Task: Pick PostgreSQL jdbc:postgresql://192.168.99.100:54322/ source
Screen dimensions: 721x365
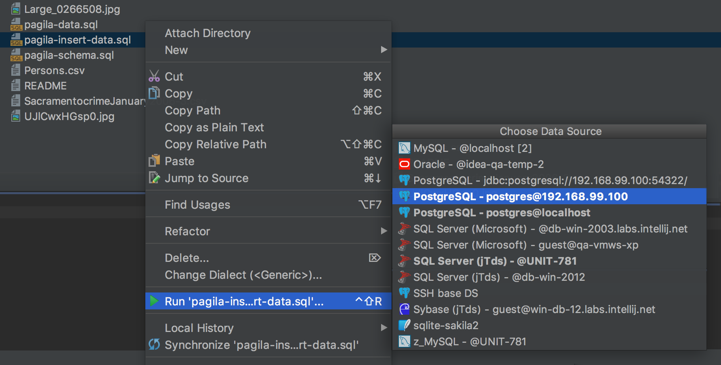Action: click(x=549, y=180)
